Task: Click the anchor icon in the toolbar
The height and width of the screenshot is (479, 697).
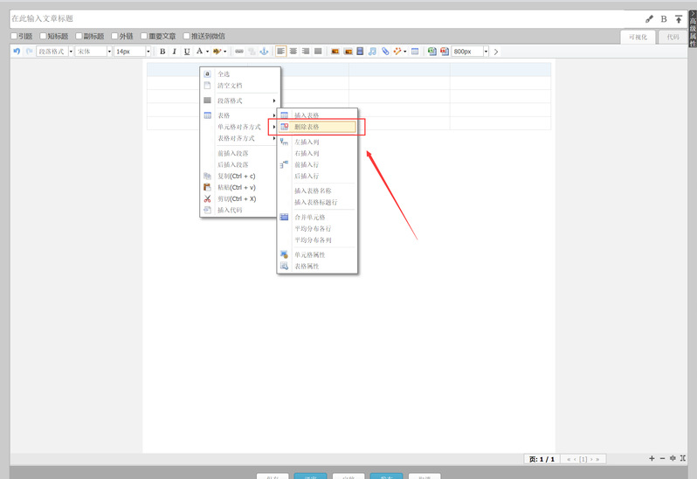Action: tap(265, 52)
